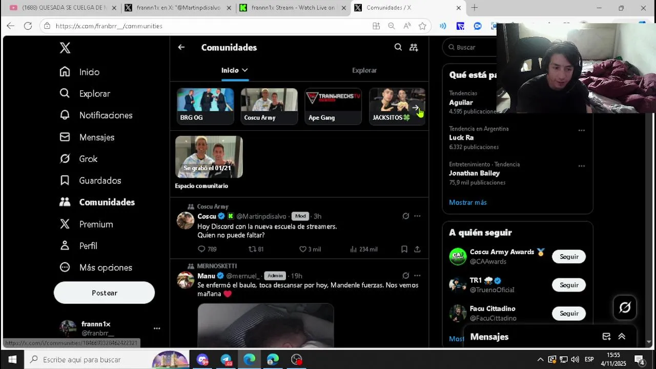
Task: Open options for Luck Ra trend
Action: (582, 131)
